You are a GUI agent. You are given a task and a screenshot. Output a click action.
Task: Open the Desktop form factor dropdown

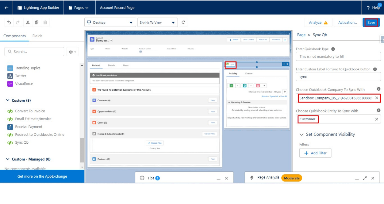110,22
